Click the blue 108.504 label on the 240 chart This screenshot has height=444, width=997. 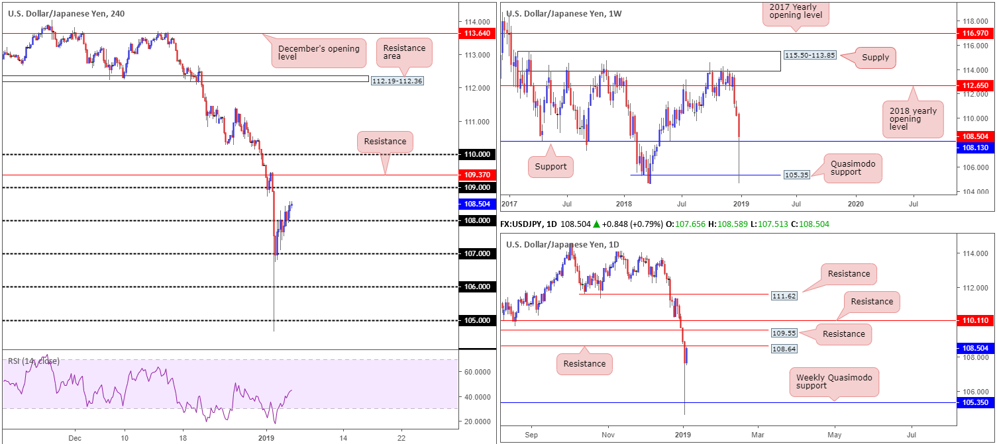point(478,204)
